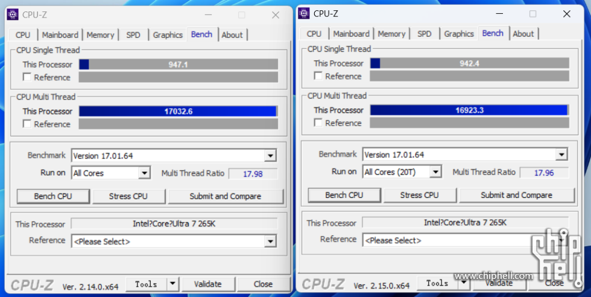This screenshot has width=591, height=297.
Task: Open About tab in left CPU-Z window
Action: (232, 35)
